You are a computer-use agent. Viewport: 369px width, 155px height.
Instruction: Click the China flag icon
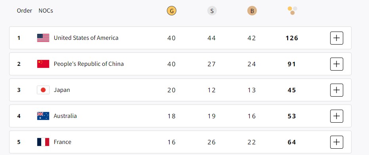pos(43,64)
